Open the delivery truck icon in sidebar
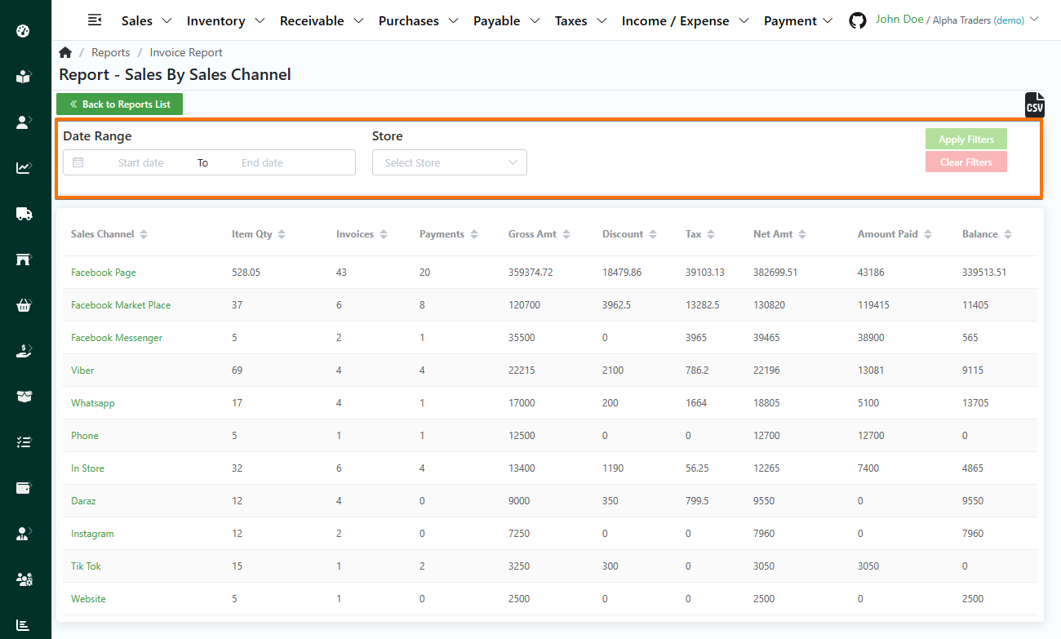1061x639 pixels. 24,214
